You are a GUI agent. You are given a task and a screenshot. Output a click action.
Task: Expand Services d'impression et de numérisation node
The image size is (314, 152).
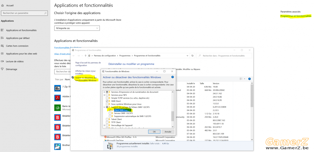104,92
